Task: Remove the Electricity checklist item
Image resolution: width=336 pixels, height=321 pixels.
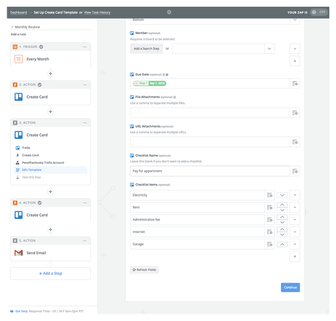Action: [295, 195]
